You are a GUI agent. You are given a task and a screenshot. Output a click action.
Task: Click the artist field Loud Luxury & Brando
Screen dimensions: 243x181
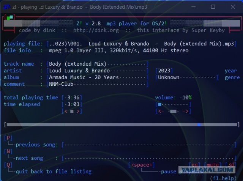click(97, 71)
